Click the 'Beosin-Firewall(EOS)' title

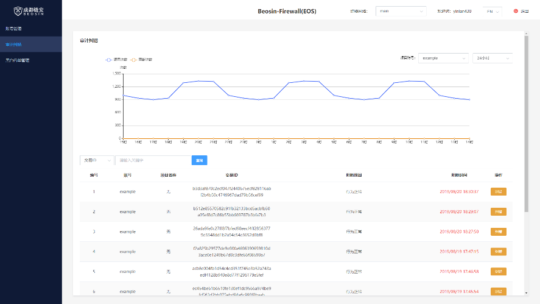click(287, 11)
